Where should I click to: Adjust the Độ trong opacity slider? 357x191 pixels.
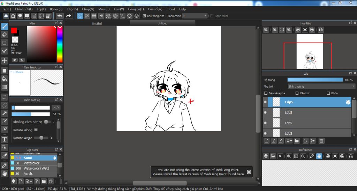(x=315, y=80)
